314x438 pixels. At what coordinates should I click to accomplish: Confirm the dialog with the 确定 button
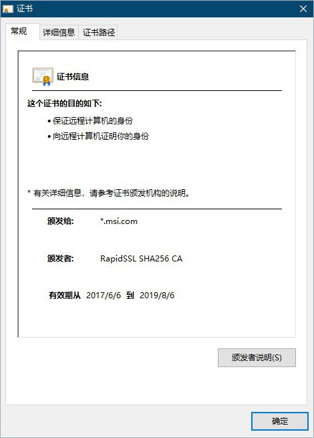(280, 421)
